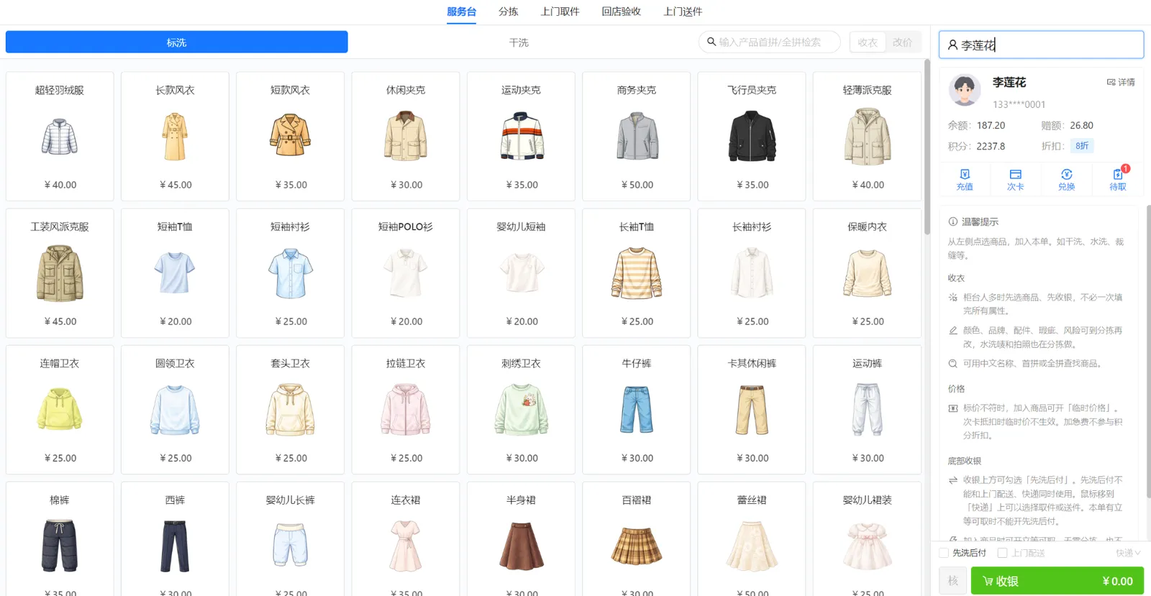
Task: Select the 商务夹克 product card
Action: tap(637, 136)
